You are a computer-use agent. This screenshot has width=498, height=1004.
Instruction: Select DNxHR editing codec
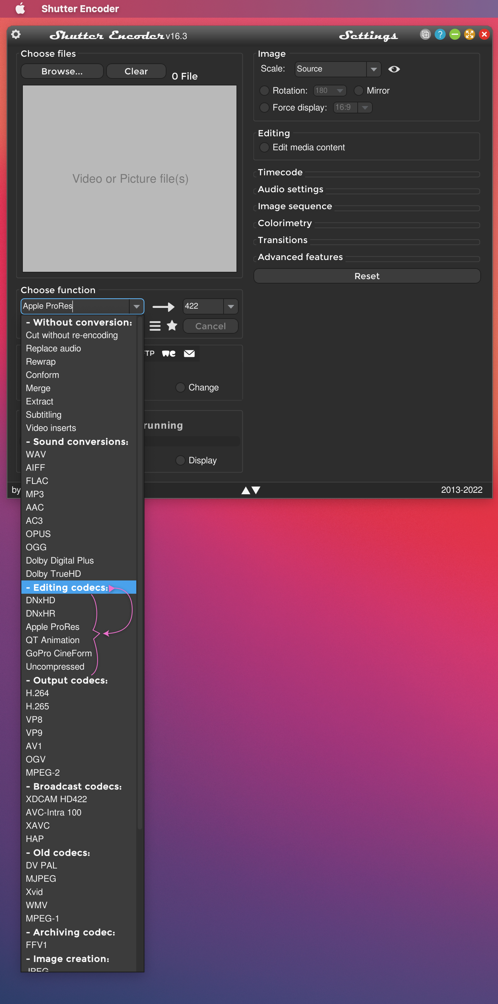79,614
